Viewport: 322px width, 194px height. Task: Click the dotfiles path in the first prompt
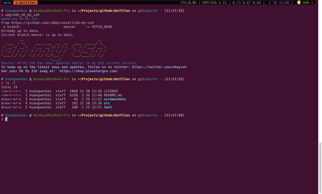pos(104,11)
